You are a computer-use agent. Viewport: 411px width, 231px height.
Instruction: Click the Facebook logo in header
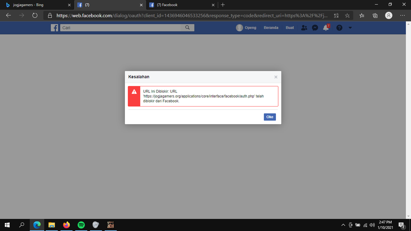coord(55,28)
